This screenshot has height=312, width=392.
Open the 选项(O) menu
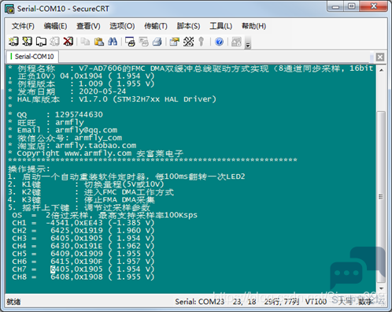click(122, 26)
